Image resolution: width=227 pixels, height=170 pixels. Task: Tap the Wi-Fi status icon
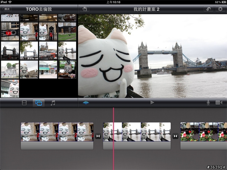pos(10,2)
